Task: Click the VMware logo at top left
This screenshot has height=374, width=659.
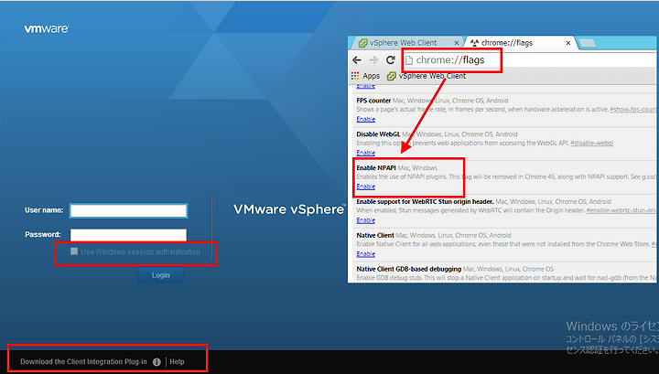Action: tap(47, 28)
